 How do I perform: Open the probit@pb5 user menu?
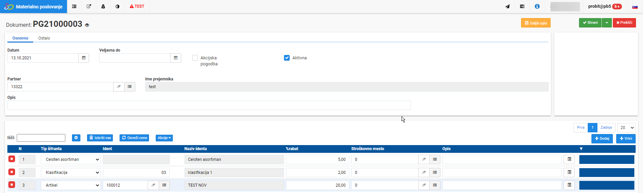coord(605,6)
